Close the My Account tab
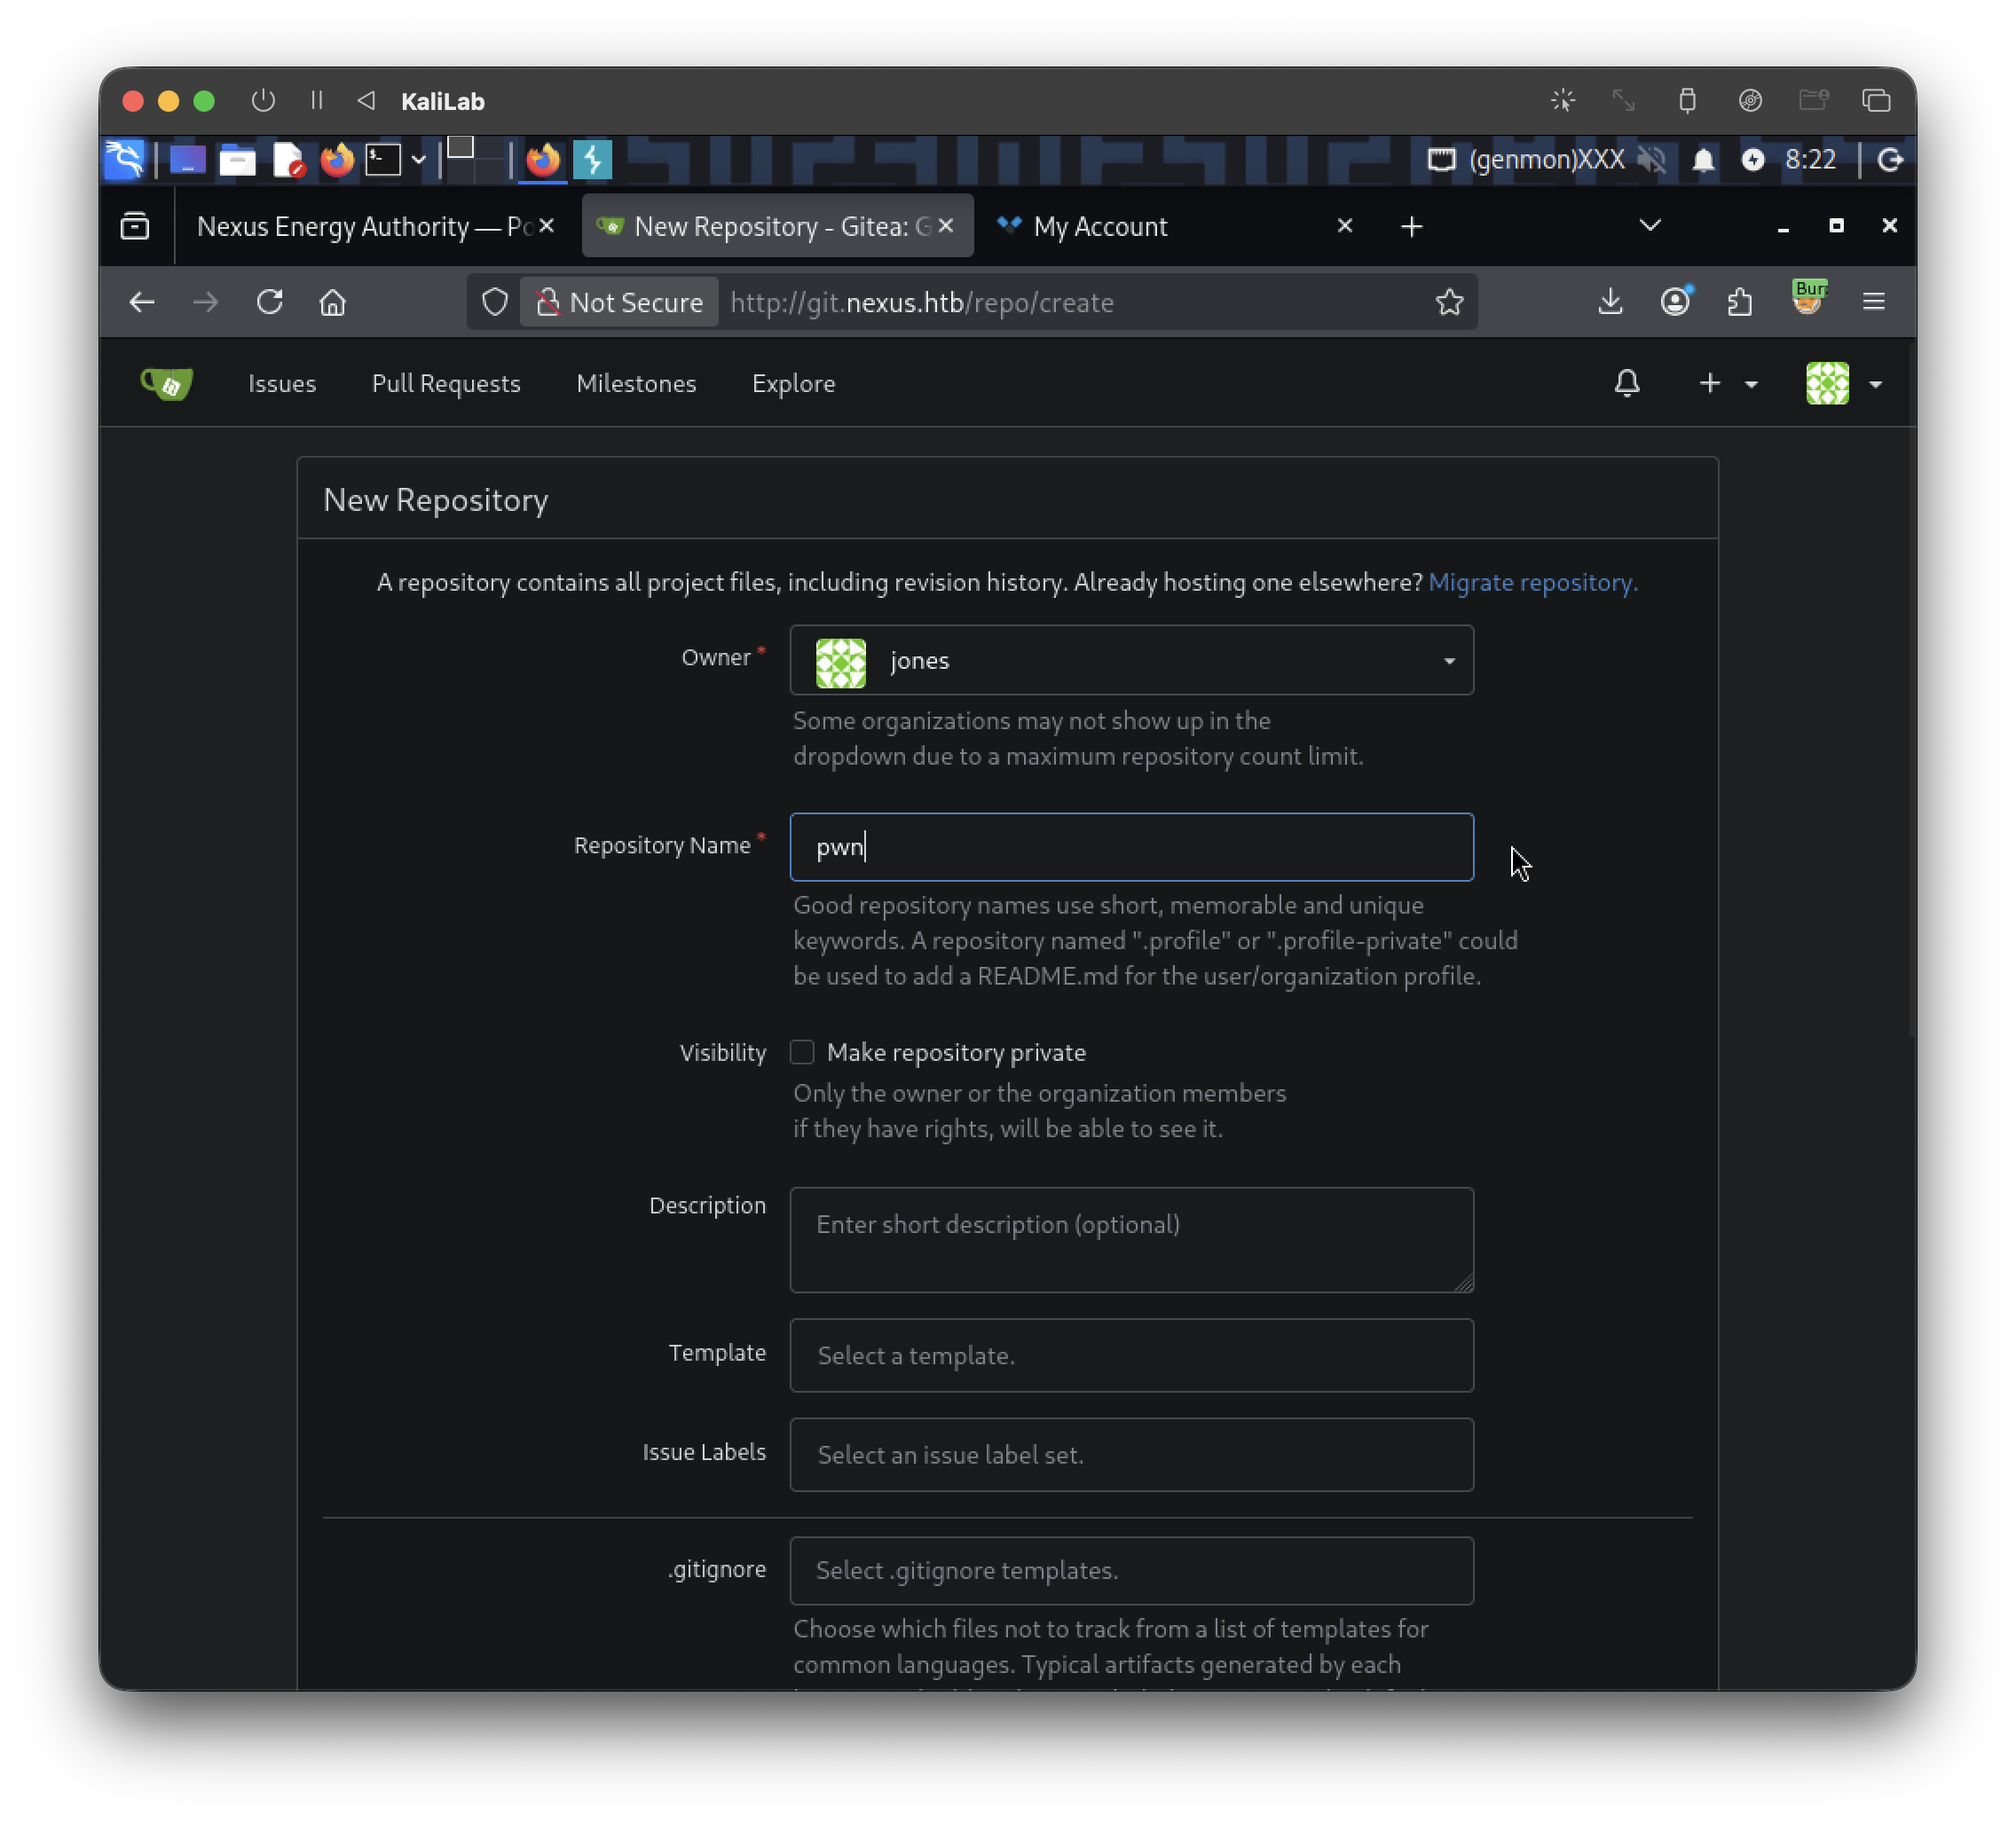 [1345, 226]
